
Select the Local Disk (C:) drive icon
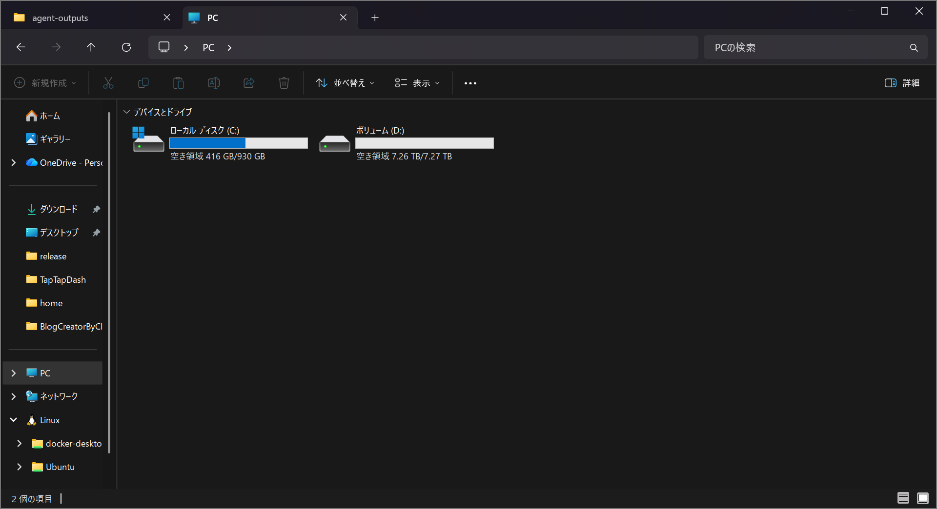(148, 140)
